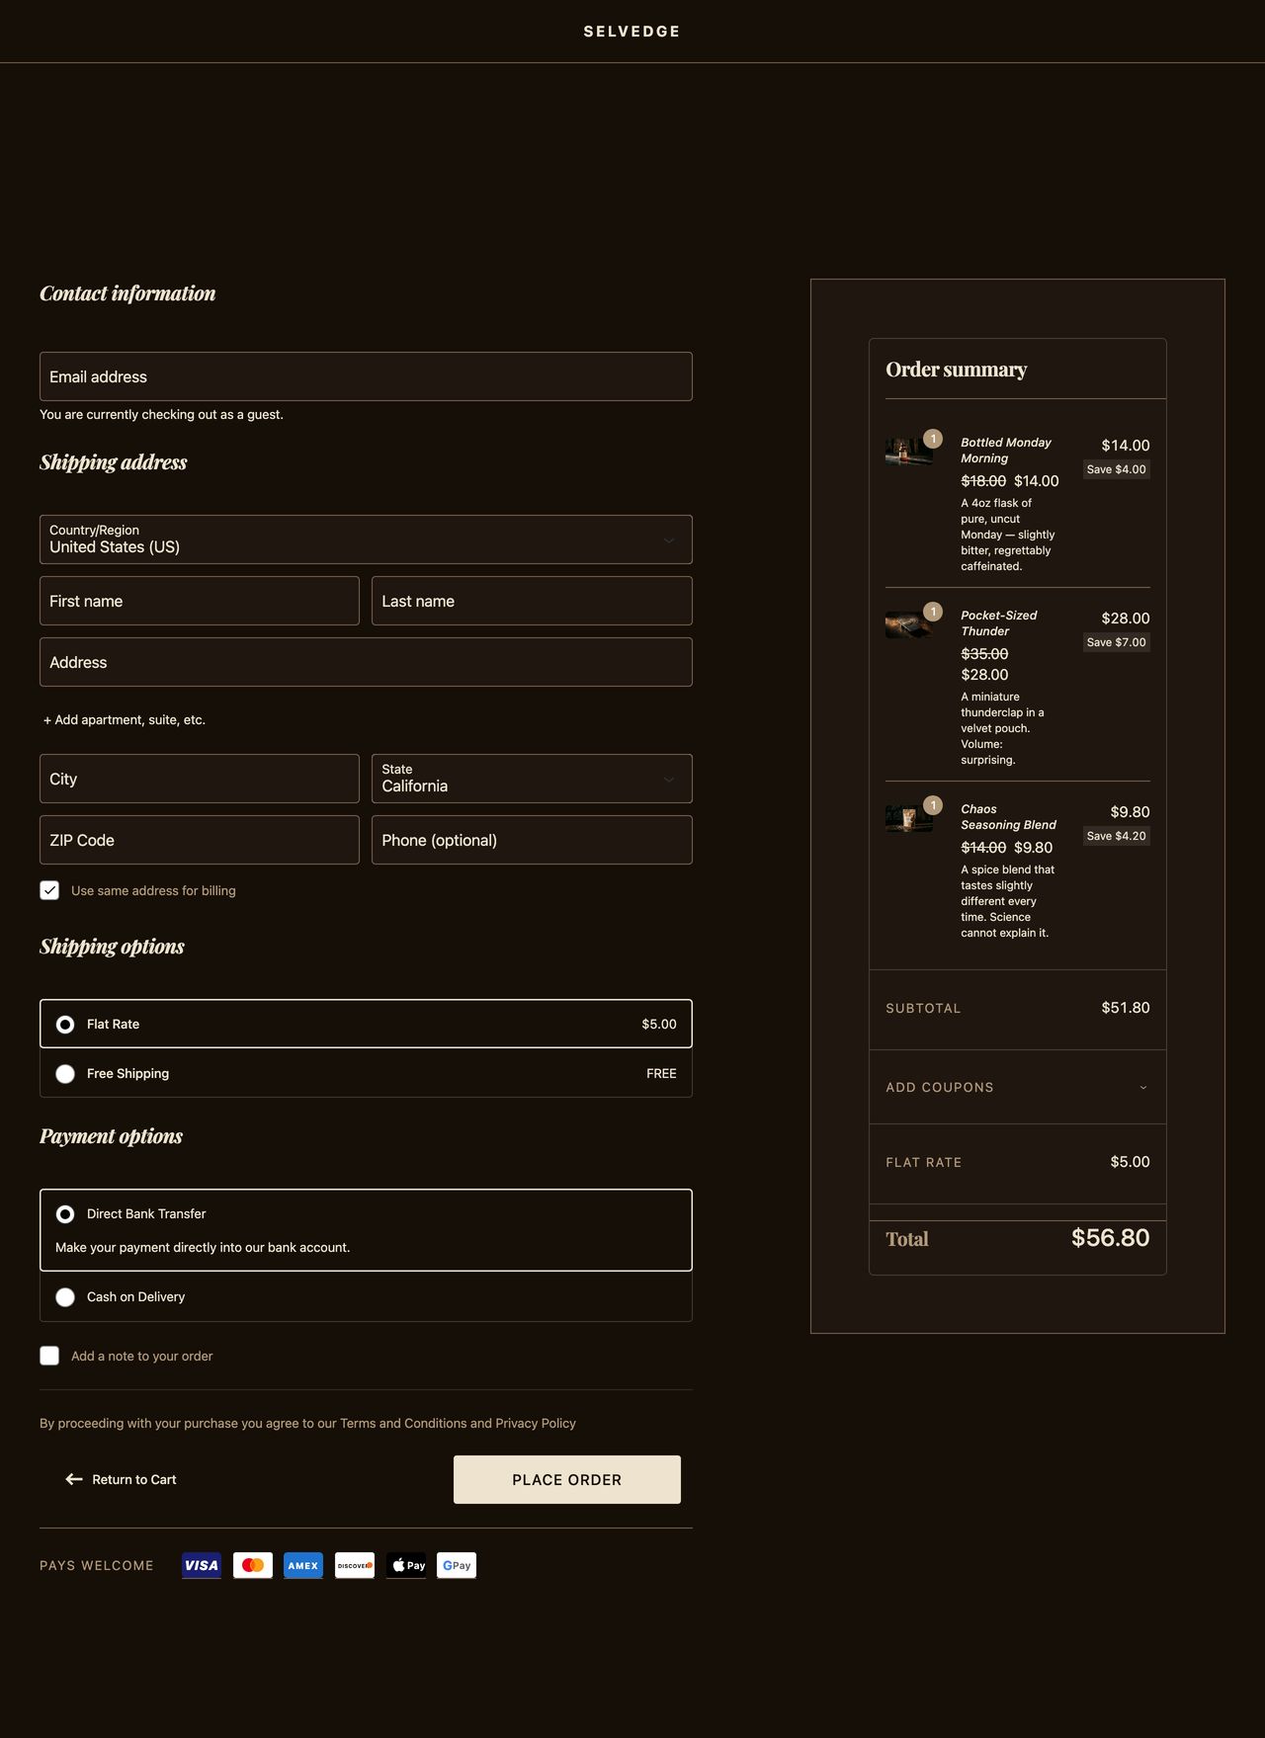The image size is (1265, 1738).
Task: Click the Mastercard payment icon
Action: [x=253, y=1565]
